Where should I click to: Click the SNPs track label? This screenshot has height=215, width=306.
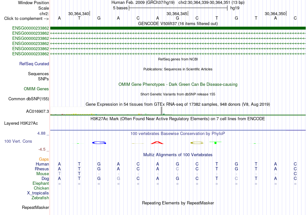pyautogui.click(x=43, y=79)
